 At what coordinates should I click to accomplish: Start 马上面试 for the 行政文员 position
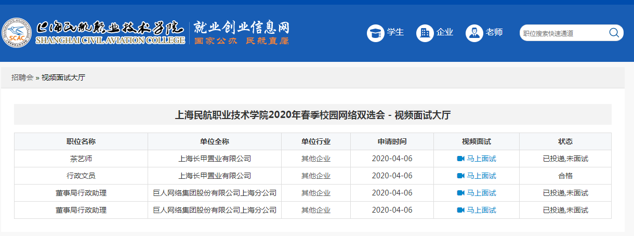coord(481,176)
